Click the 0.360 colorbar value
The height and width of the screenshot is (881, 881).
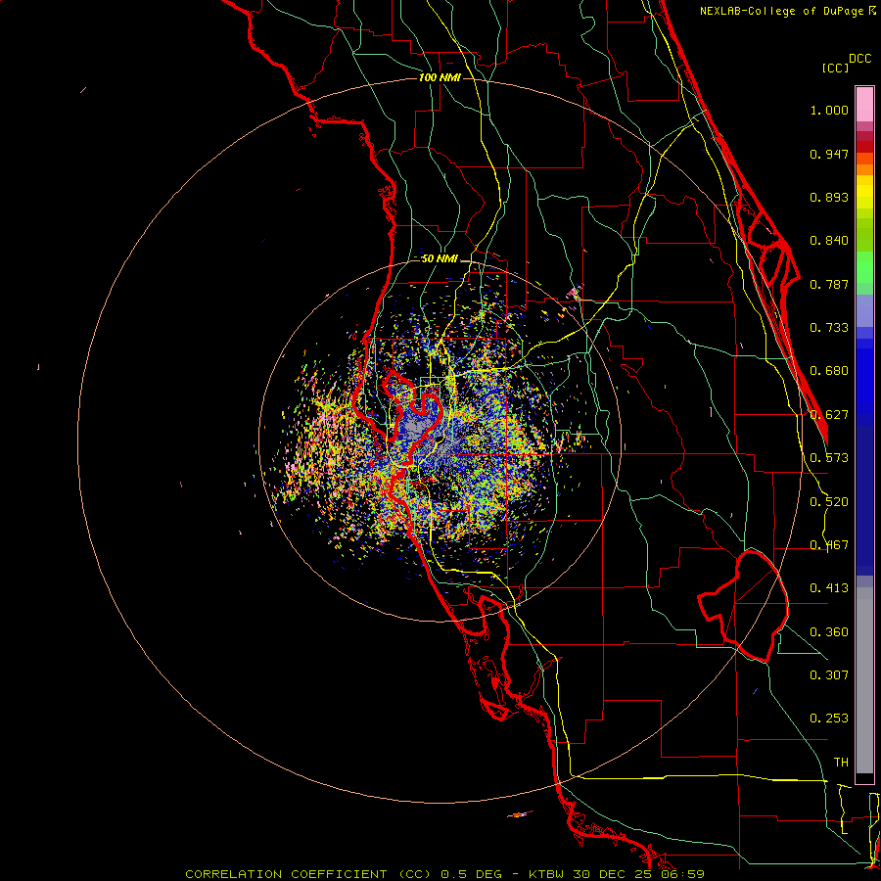click(x=829, y=632)
